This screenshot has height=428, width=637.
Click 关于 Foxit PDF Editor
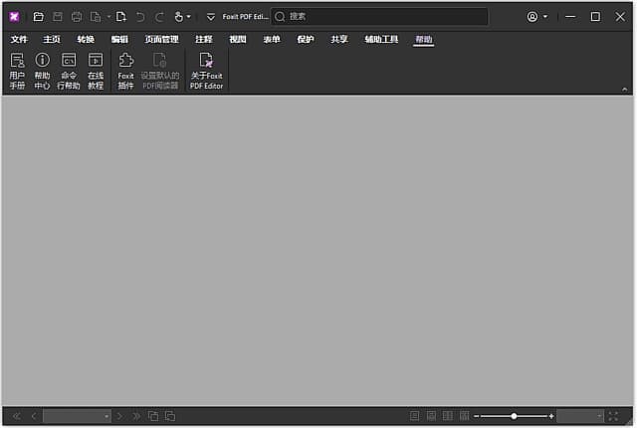coord(206,72)
